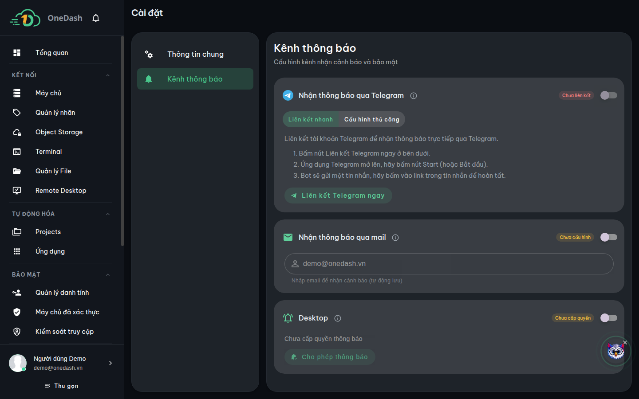Click the user avatar picture
639x399 pixels.
pyautogui.click(x=18, y=363)
